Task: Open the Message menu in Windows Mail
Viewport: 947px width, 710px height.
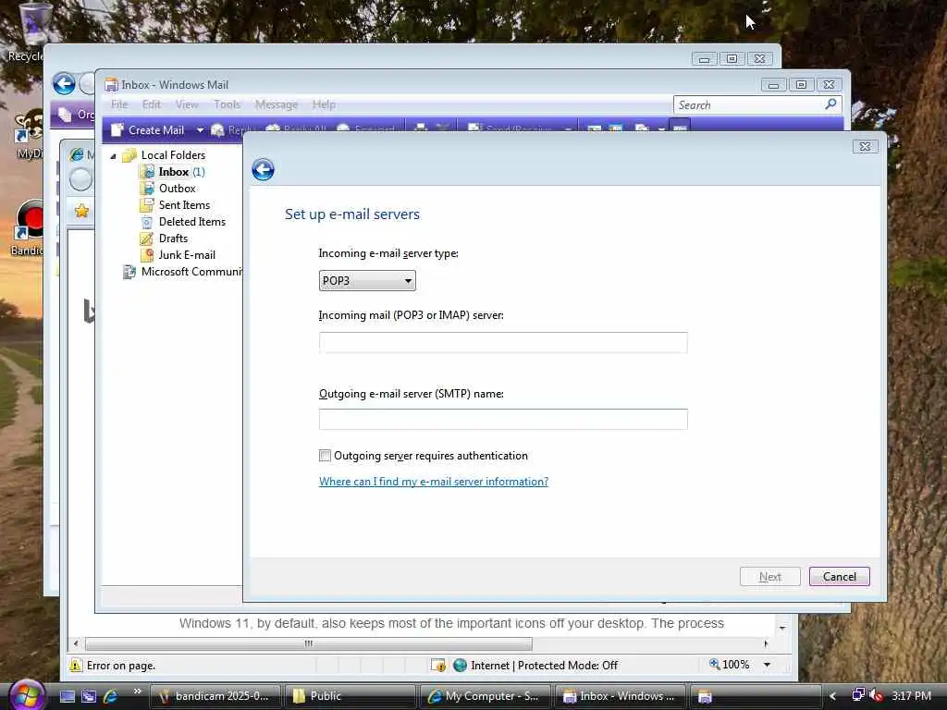Action: tap(277, 104)
